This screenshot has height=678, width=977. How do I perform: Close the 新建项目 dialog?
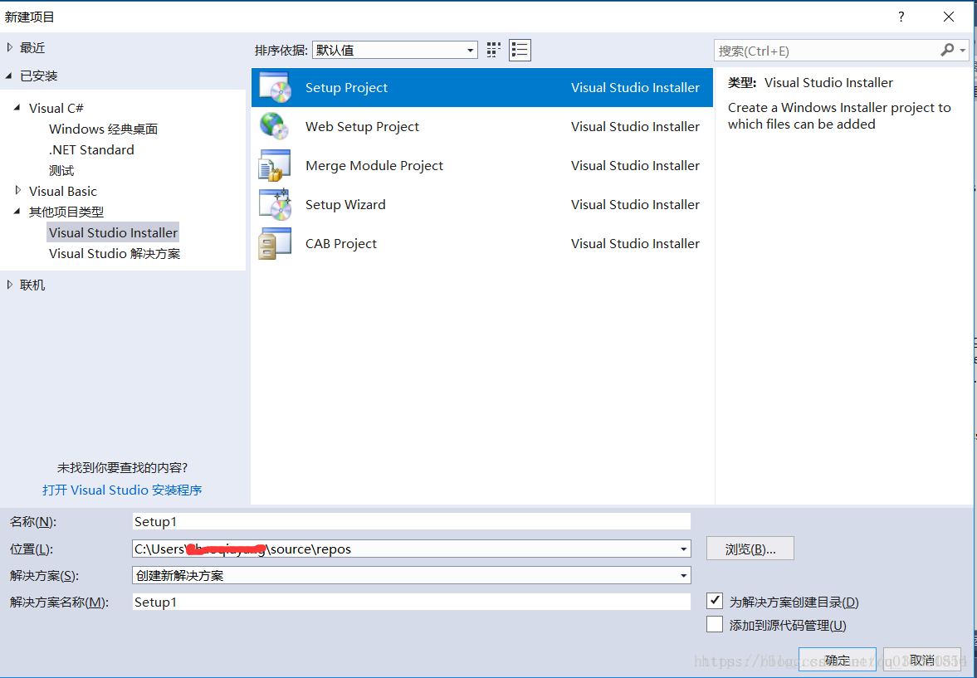pos(948,17)
